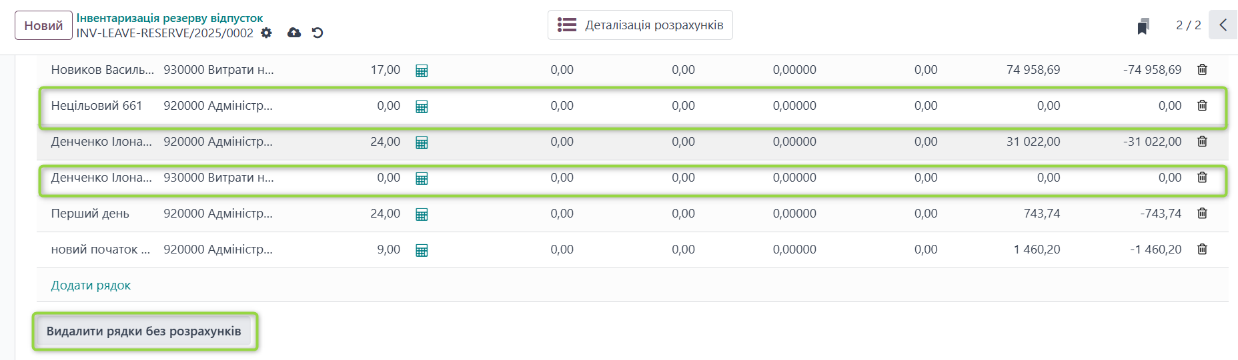
Task: Open the calculator icon in Нецільовий 661 row
Action: (422, 106)
